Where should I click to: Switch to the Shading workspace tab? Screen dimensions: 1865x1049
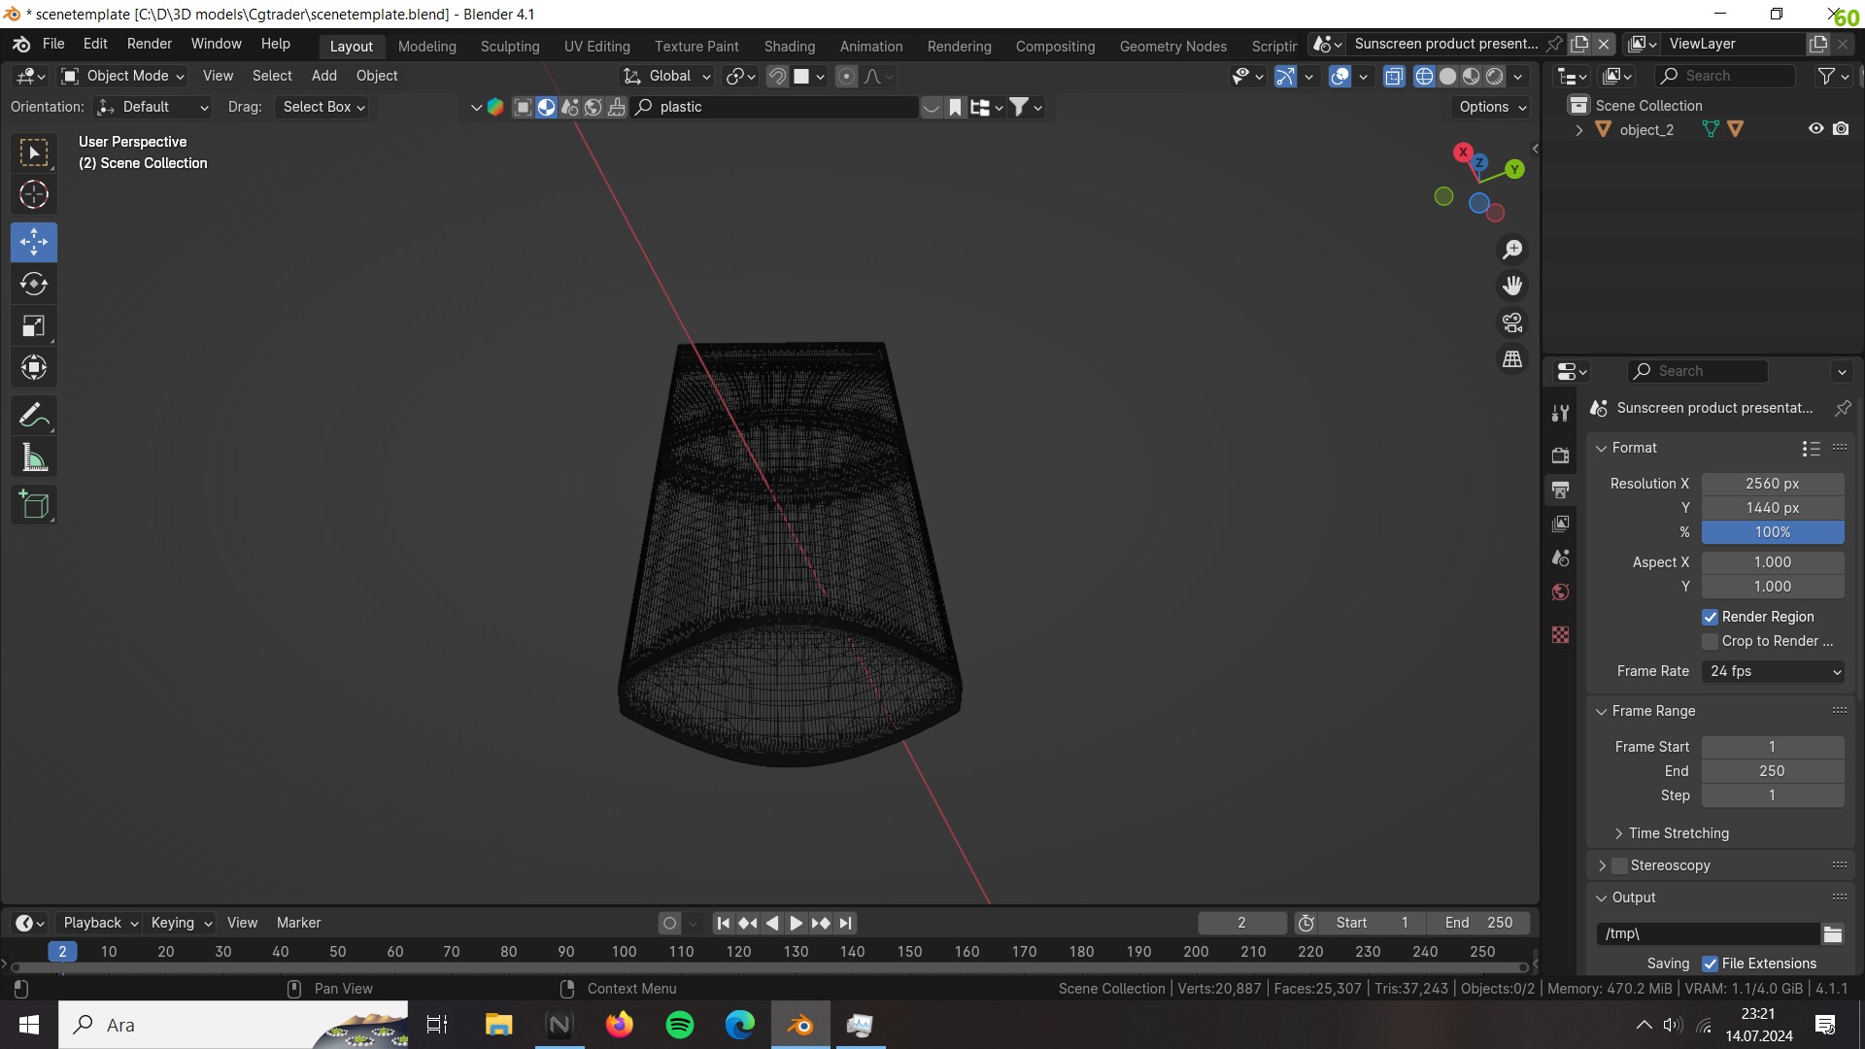click(789, 46)
